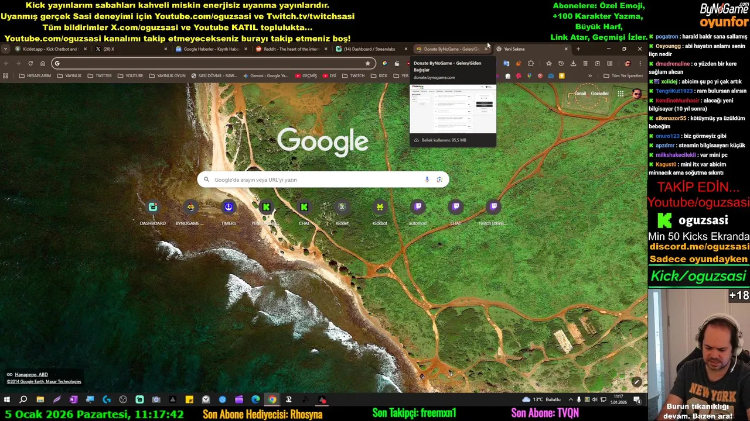
Task: Open the Chrome extensions puzzle icon
Action: point(531,63)
